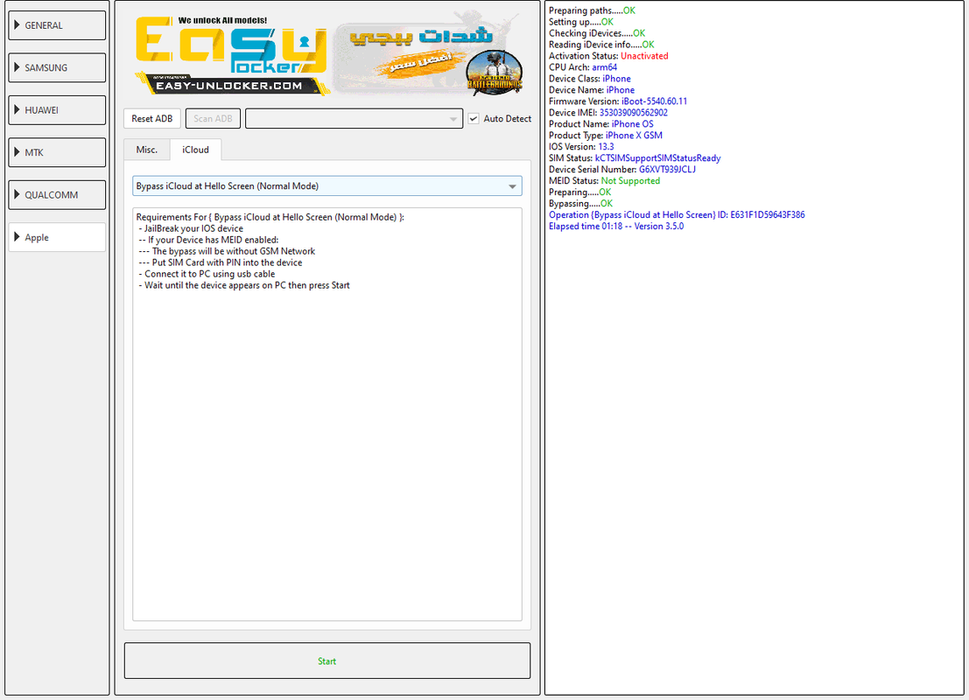This screenshot has height=700, width=969.
Task: Click the 'Put SIM Card with PIN' line
Action: 220,262
